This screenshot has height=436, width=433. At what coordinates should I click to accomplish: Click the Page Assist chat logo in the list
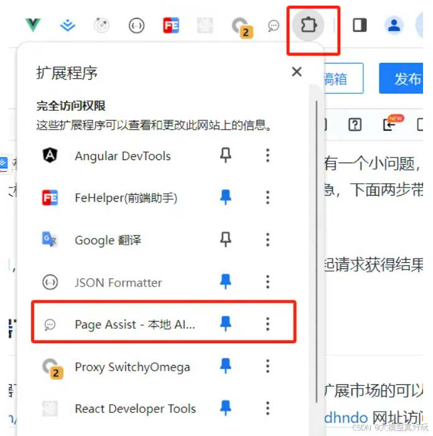point(50,325)
